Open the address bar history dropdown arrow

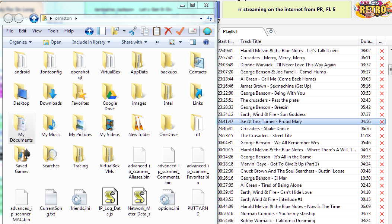pos(201,19)
